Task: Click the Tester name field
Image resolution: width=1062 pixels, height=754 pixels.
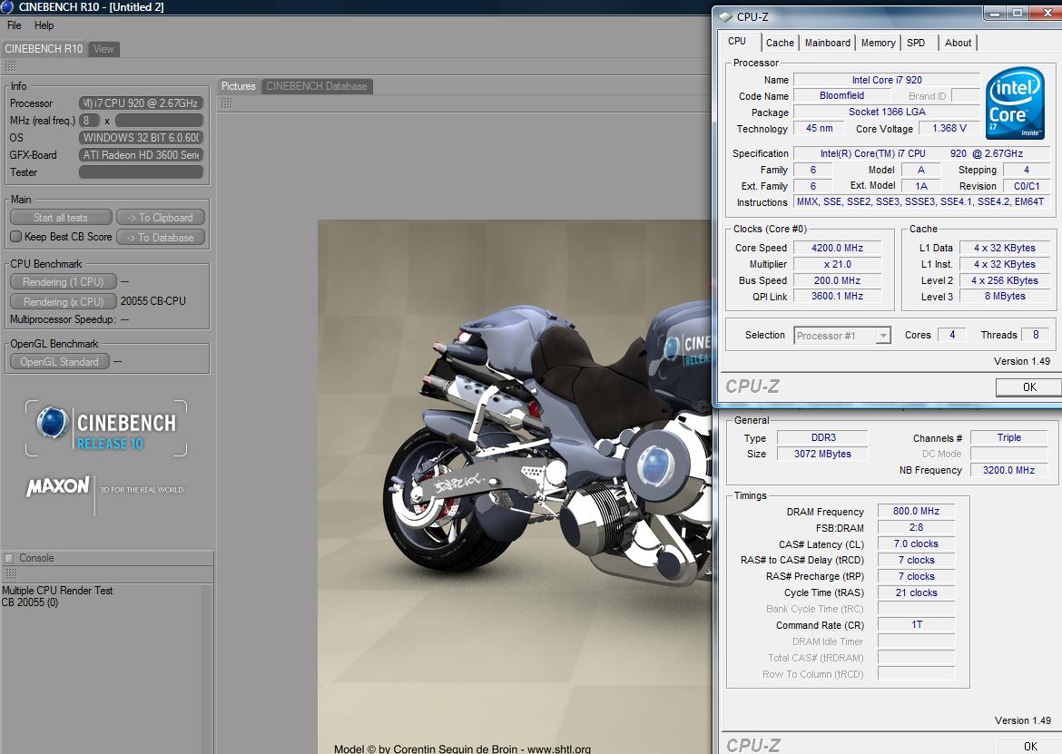Action: click(141, 171)
